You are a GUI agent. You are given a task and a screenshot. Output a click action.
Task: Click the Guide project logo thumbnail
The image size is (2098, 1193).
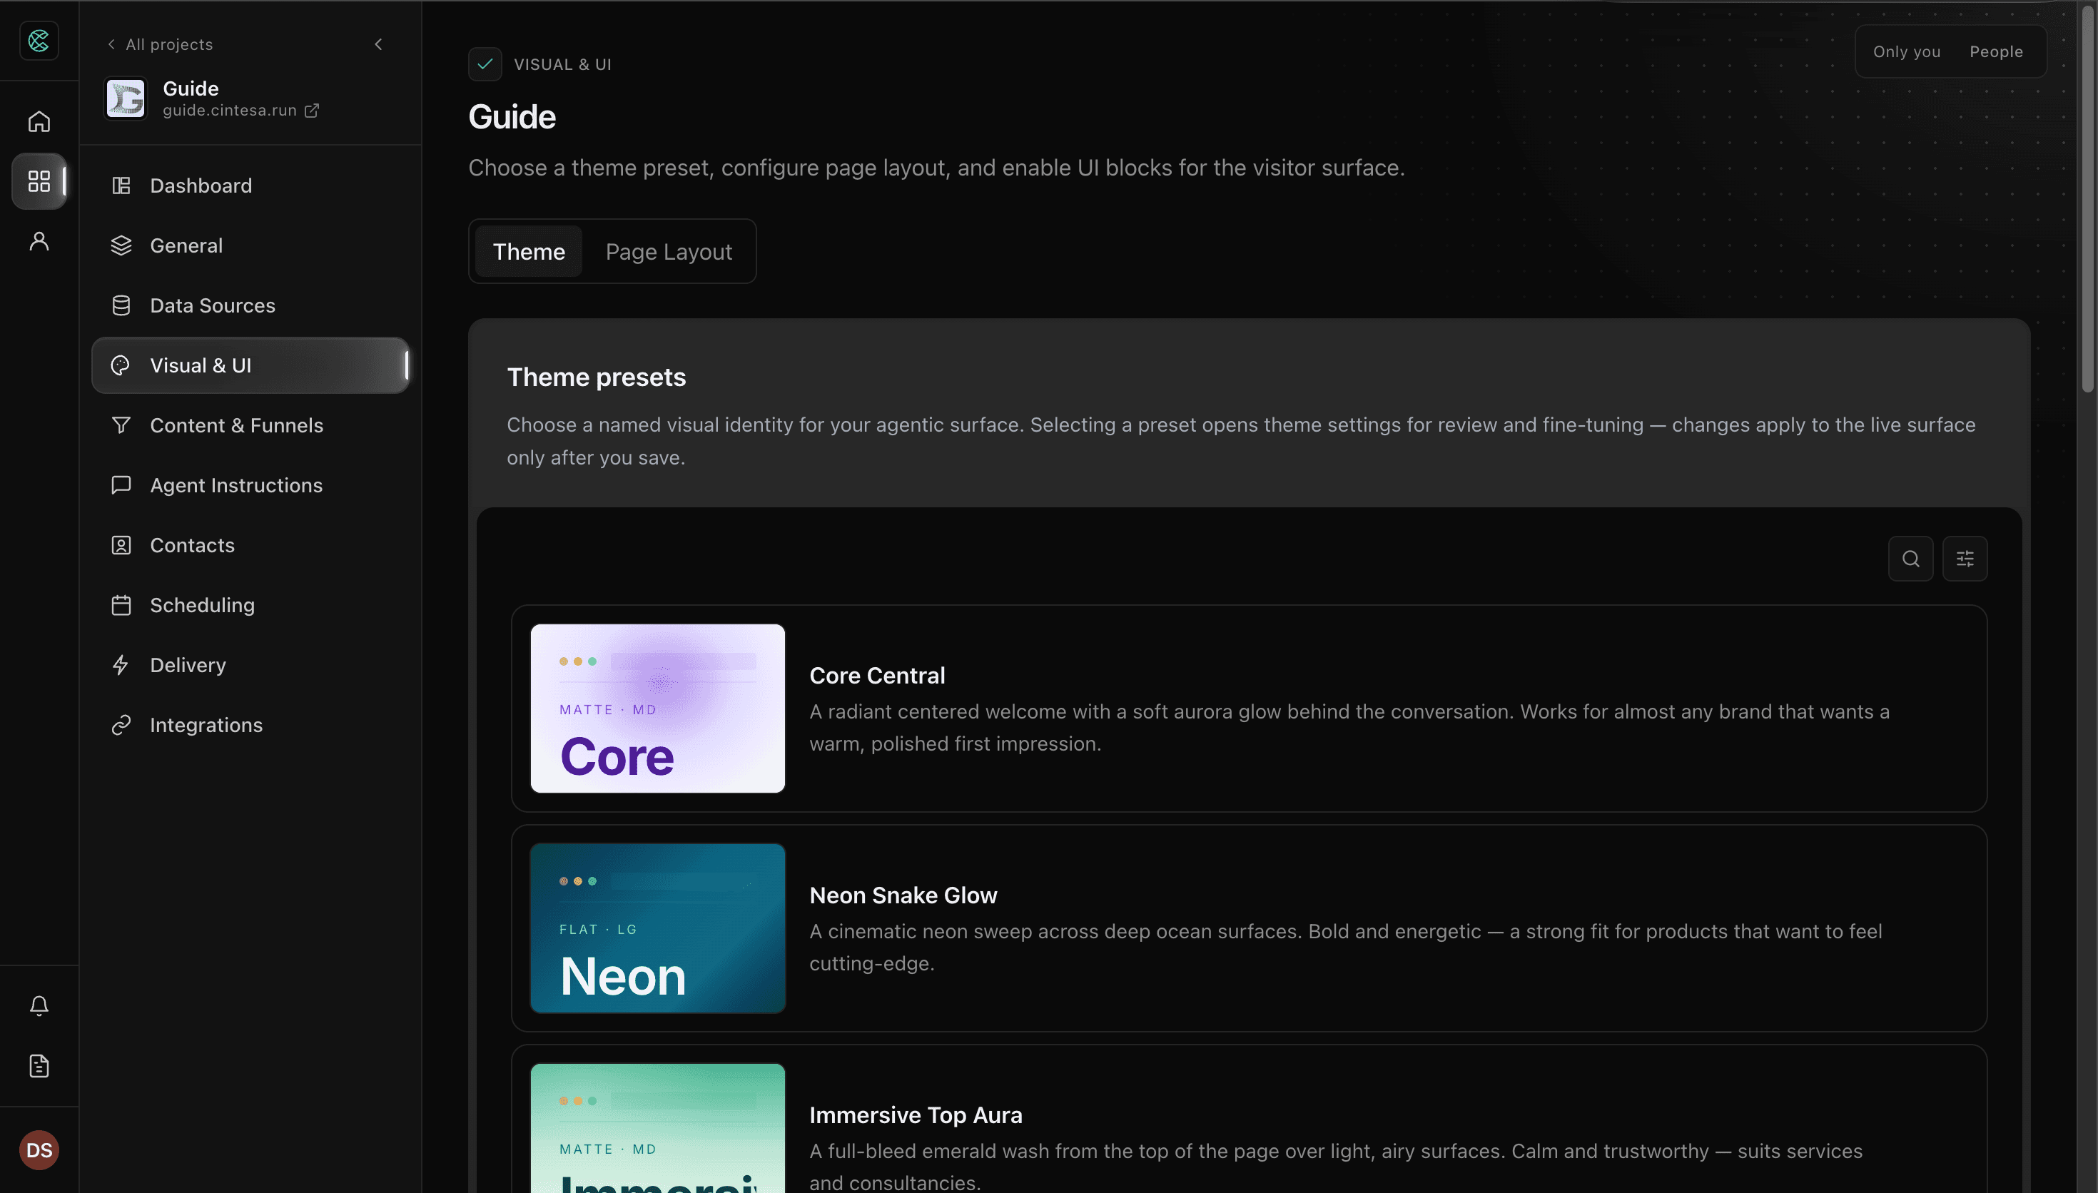pyautogui.click(x=126, y=98)
